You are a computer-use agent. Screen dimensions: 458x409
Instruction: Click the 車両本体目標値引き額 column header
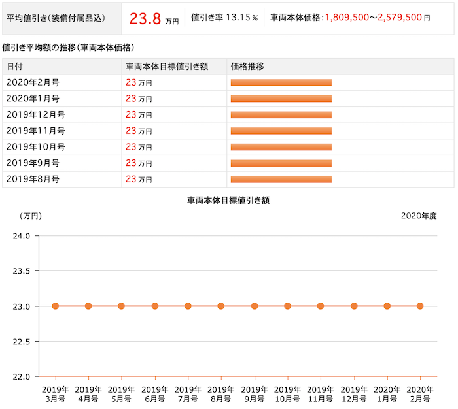(x=167, y=67)
